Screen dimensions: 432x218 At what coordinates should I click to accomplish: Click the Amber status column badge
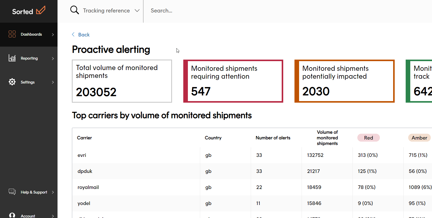(x=419, y=138)
